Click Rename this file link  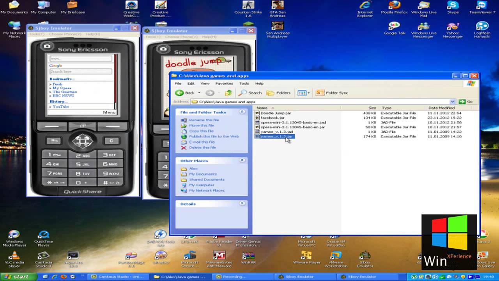(x=204, y=120)
